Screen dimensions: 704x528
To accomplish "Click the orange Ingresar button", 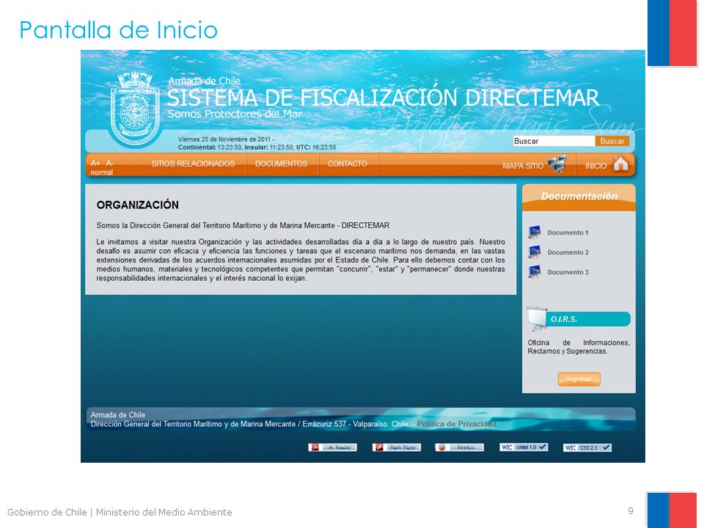I will (579, 379).
